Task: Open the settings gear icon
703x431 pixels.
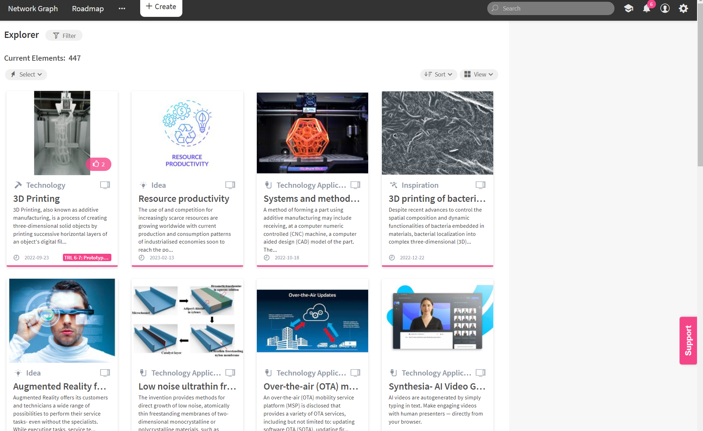Action: [x=683, y=8]
